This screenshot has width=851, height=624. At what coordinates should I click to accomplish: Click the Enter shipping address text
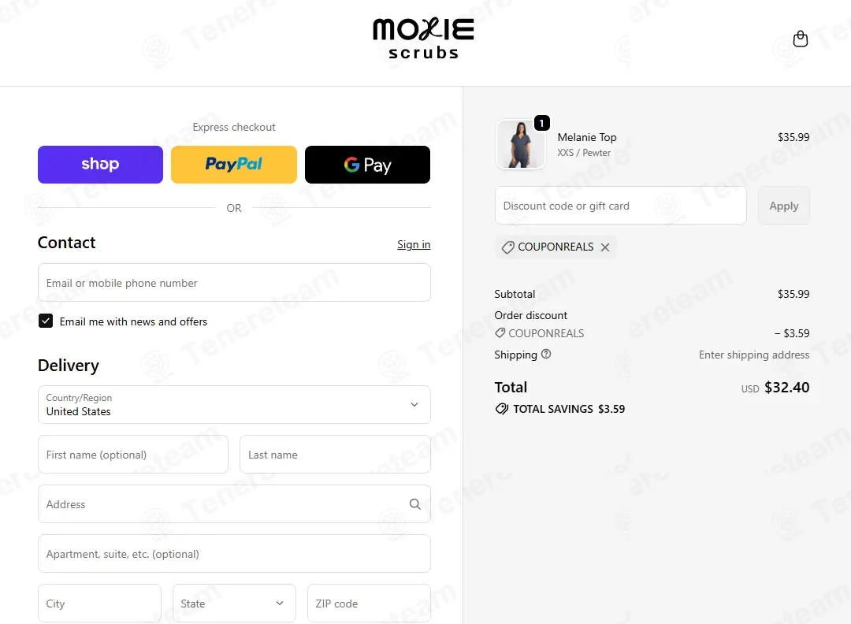coord(754,355)
